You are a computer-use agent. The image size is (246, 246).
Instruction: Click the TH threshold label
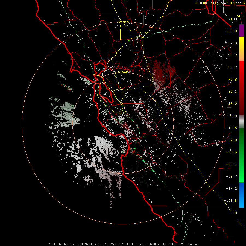pyautogui.click(x=235, y=213)
